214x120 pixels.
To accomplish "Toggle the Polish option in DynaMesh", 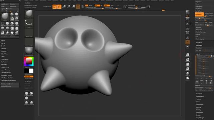I will point(211,13).
